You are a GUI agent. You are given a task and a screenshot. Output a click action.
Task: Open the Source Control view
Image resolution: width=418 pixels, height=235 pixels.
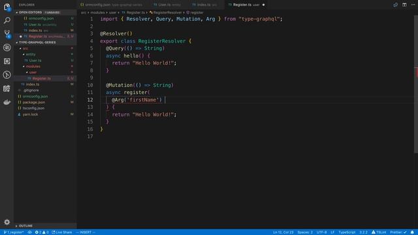pos(7,33)
